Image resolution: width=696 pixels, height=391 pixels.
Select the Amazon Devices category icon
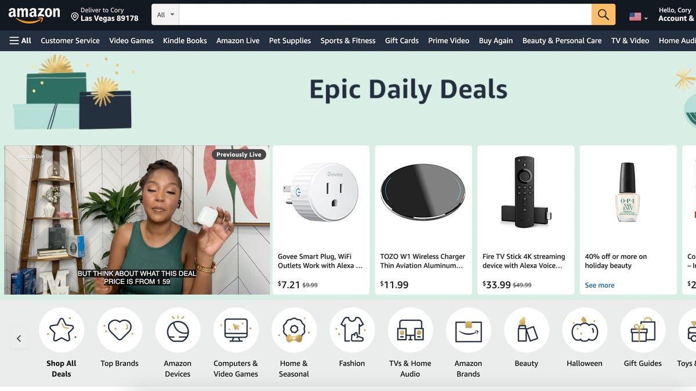pyautogui.click(x=177, y=330)
